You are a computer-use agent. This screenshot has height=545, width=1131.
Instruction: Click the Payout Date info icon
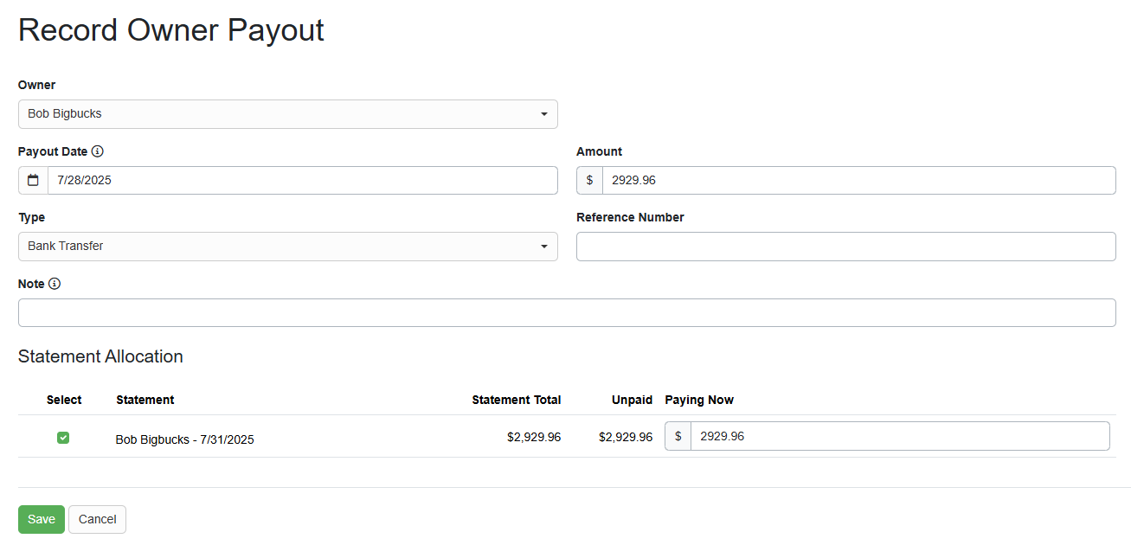[98, 151]
